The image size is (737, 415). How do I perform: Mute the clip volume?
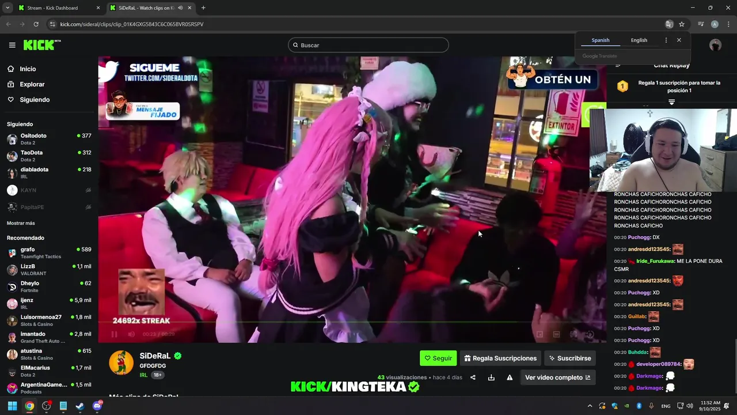tap(131, 334)
